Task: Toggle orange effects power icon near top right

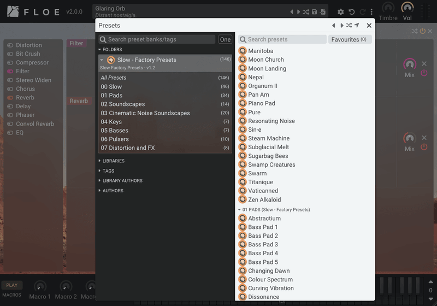Action: (423, 31)
